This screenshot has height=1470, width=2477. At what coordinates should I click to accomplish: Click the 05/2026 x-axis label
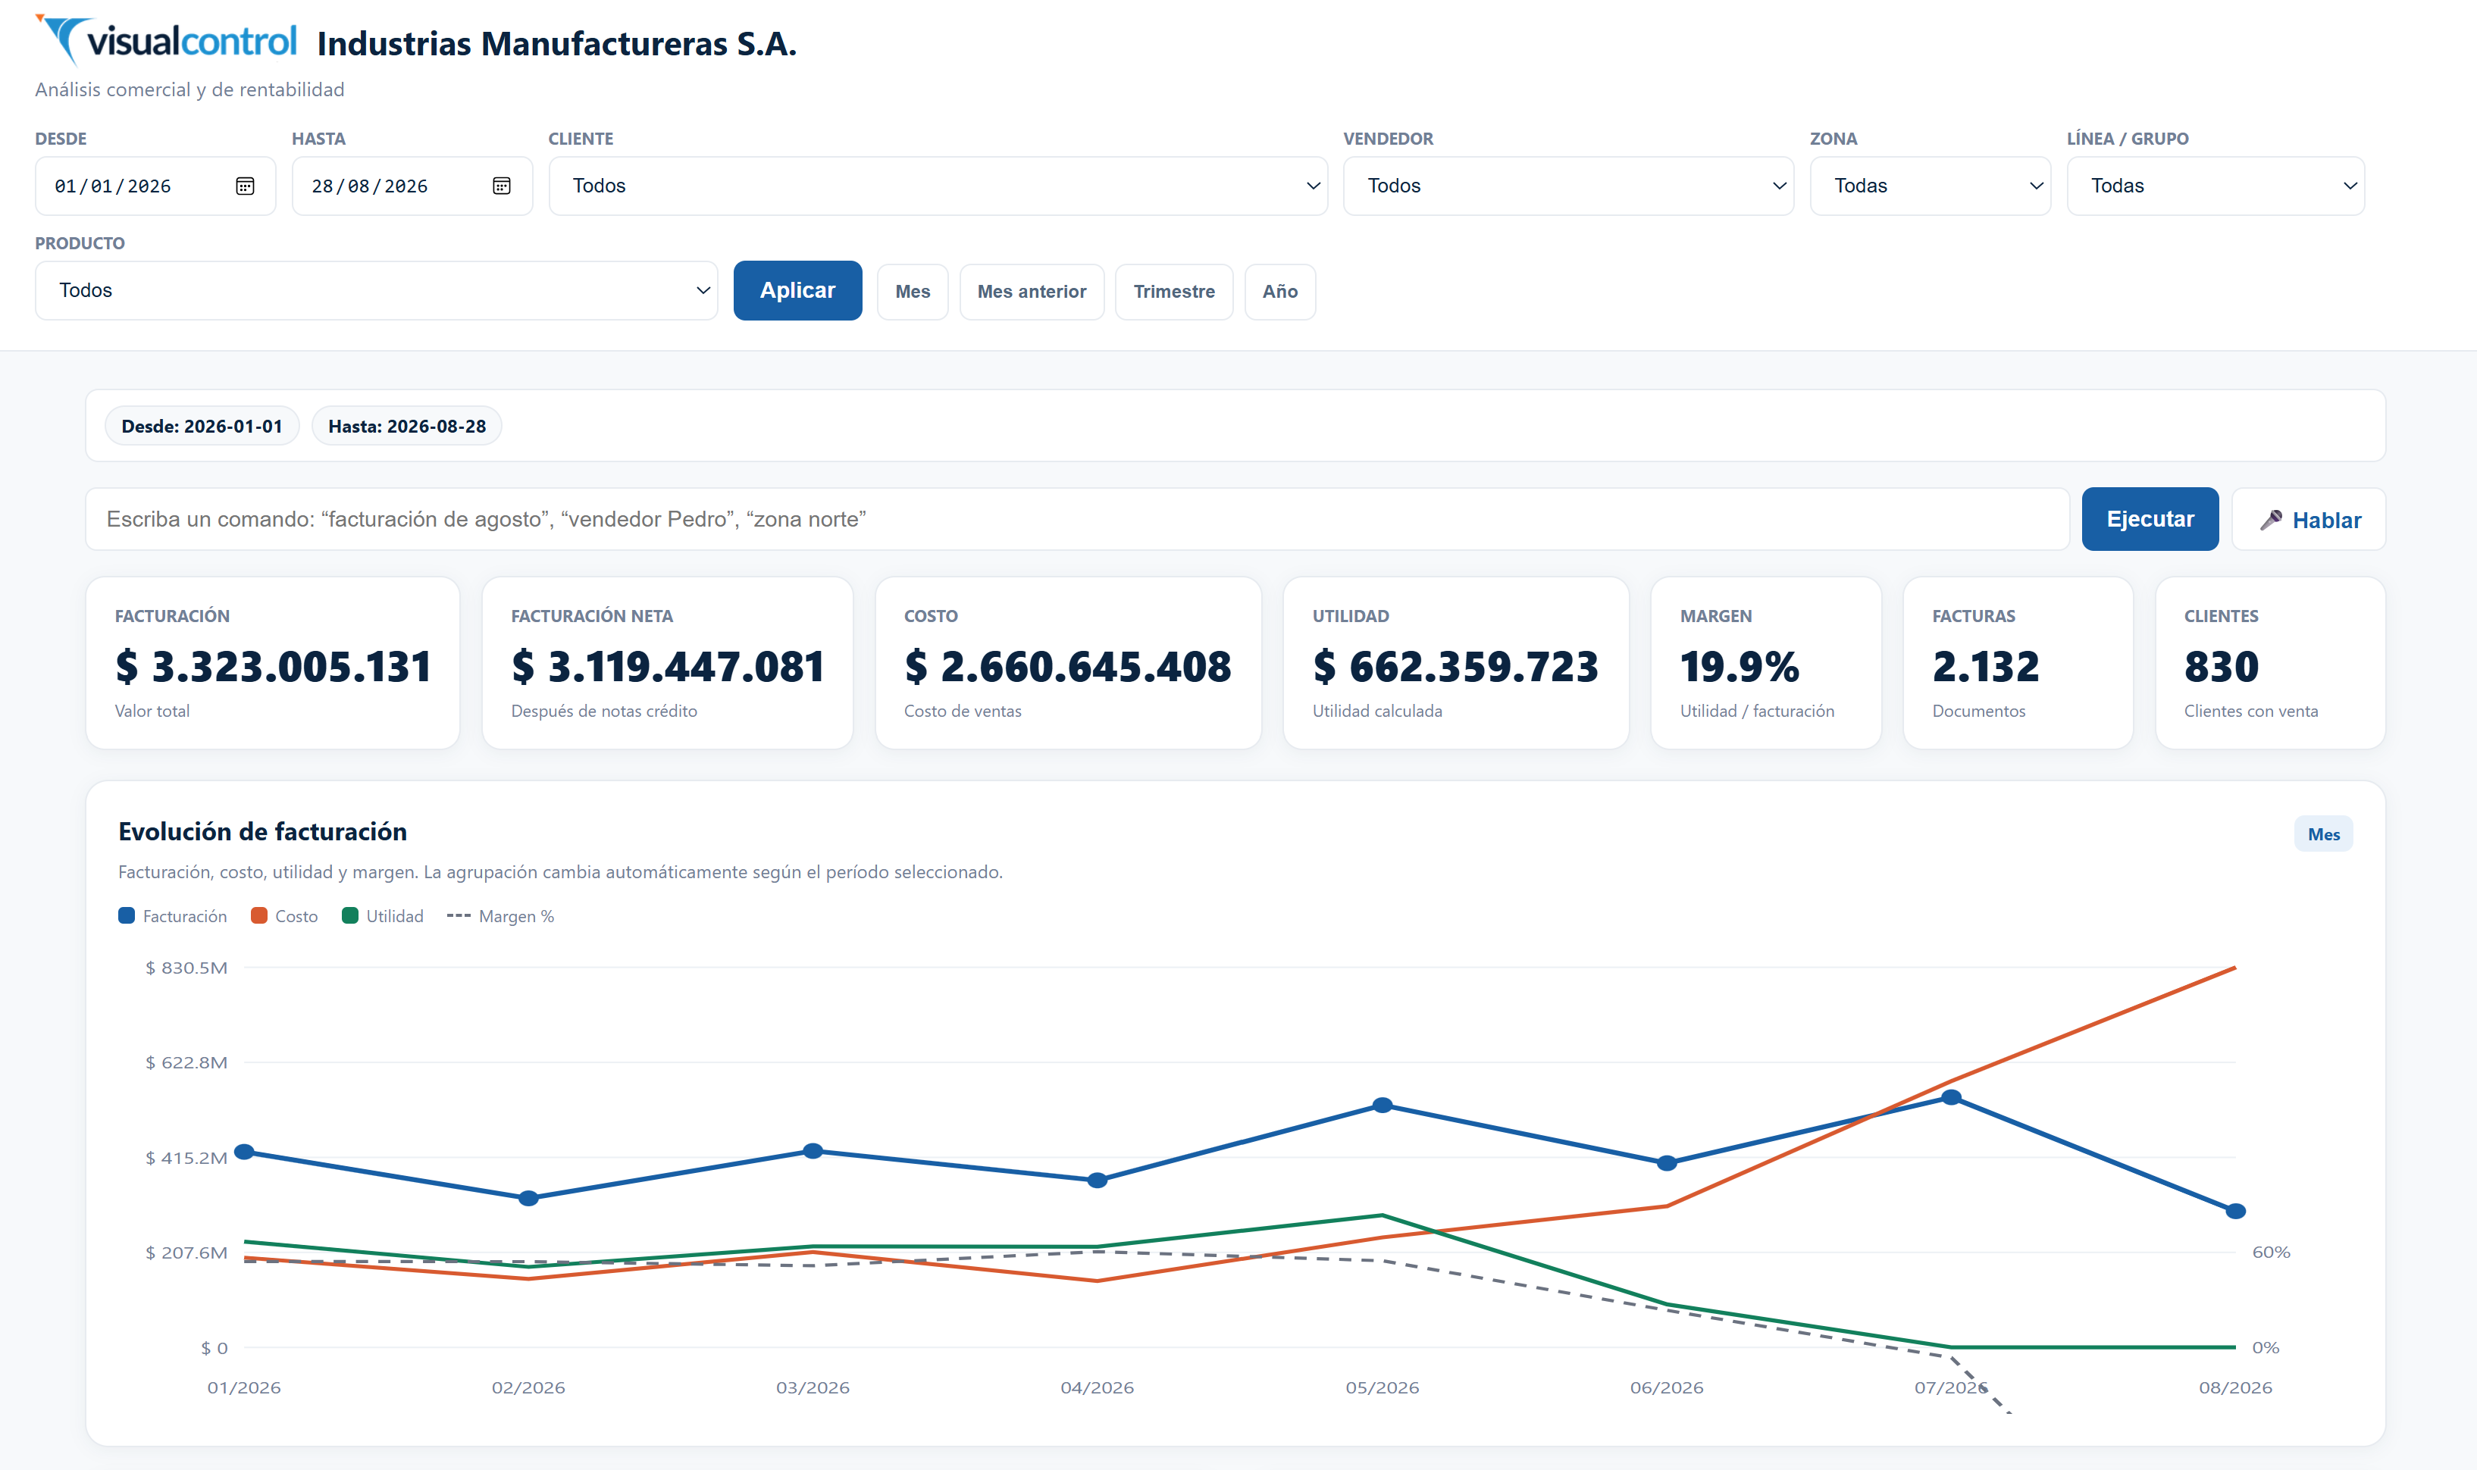point(1383,1387)
